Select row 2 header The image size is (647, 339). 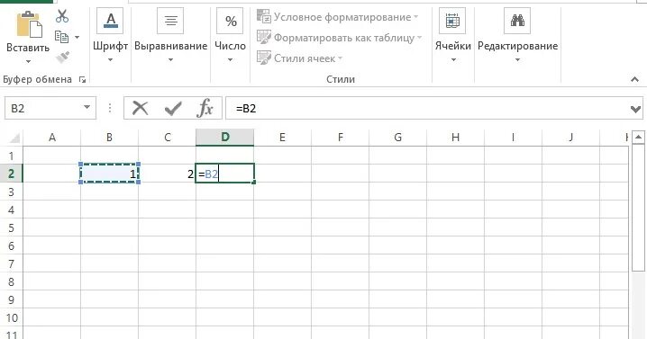point(11,174)
